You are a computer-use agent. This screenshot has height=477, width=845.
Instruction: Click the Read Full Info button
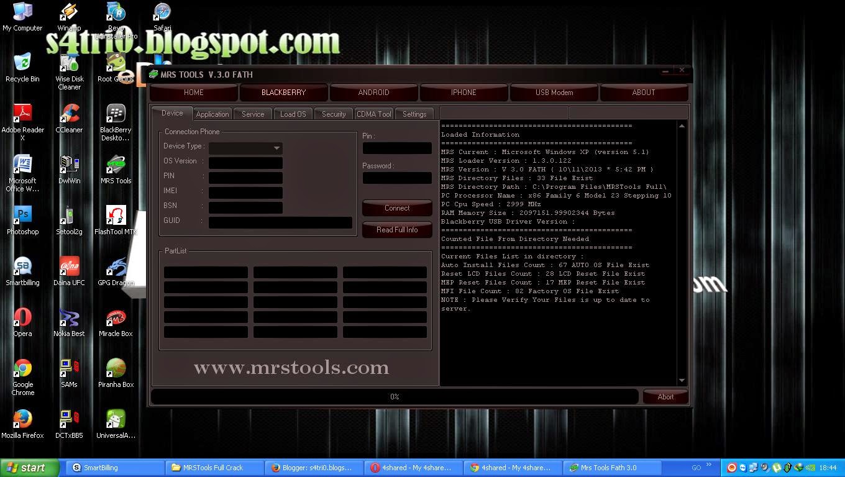pyautogui.click(x=397, y=230)
